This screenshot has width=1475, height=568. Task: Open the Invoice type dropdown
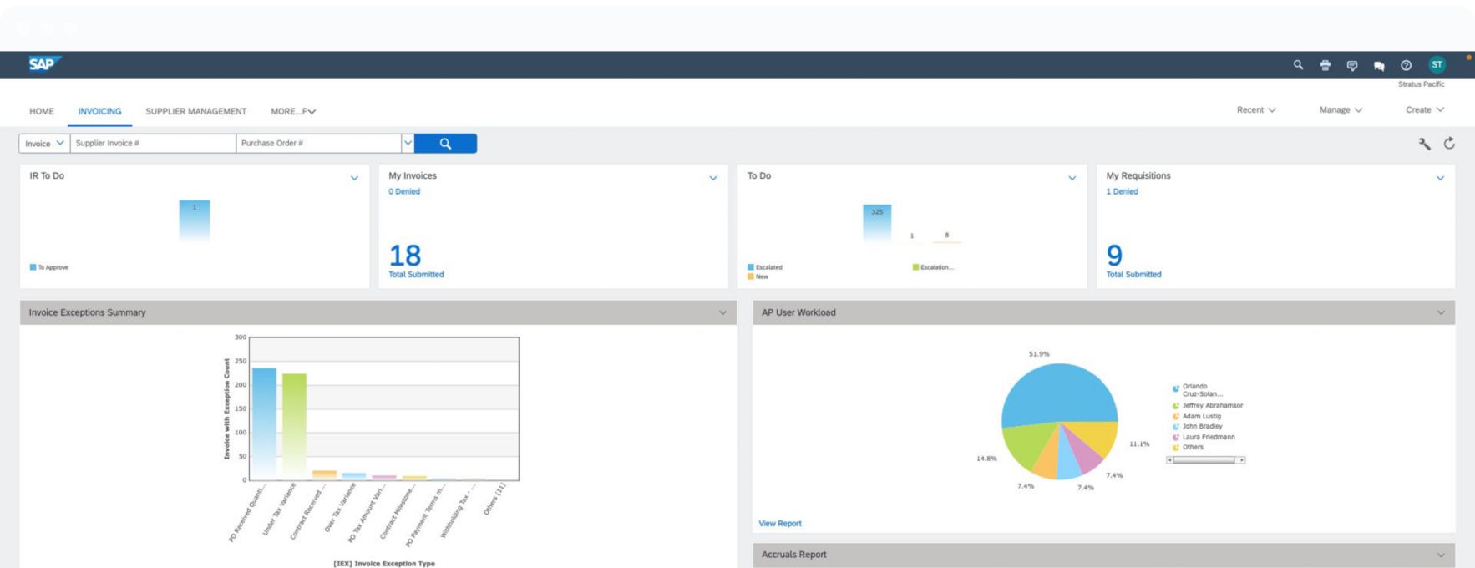pyautogui.click(x=44, y=144)
